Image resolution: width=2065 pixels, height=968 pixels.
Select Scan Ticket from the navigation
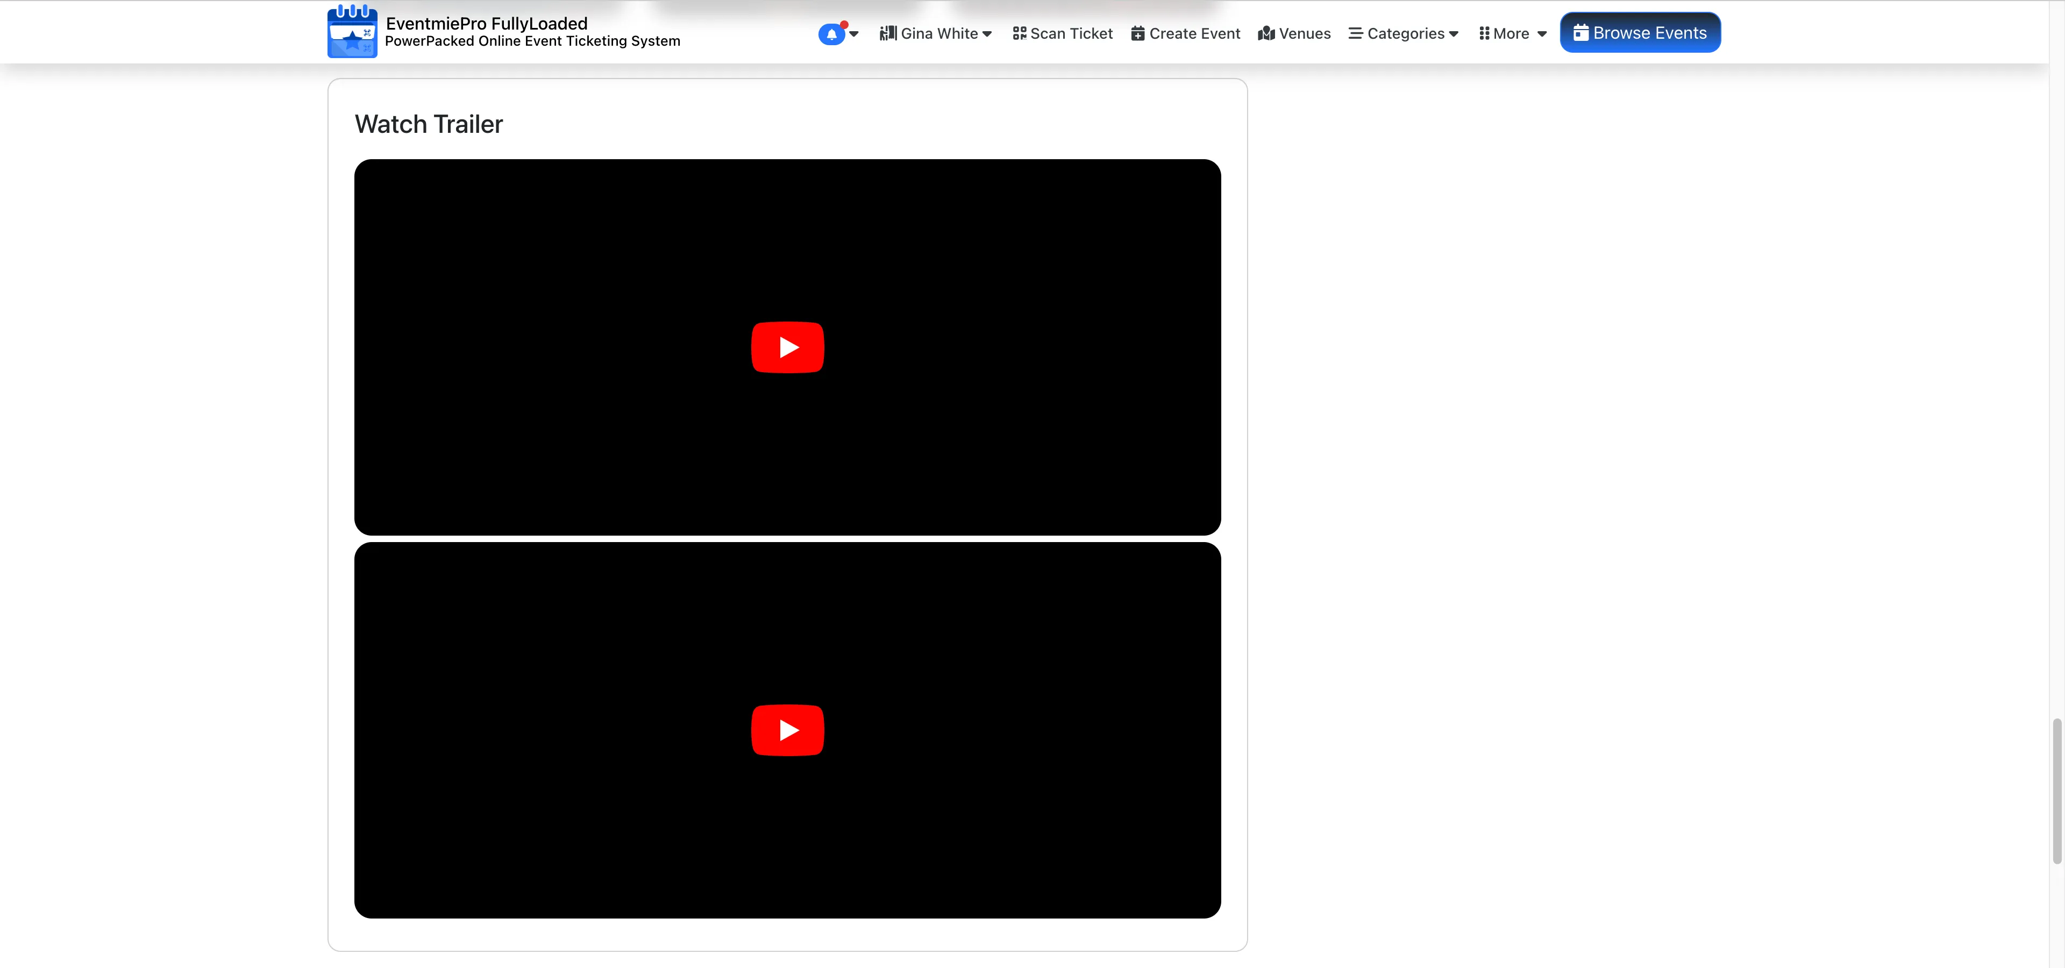tap(1063, 34)
